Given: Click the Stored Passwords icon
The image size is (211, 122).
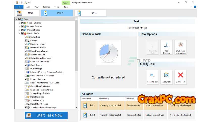Looking at the screenshot, I should [x=28, y=54].
